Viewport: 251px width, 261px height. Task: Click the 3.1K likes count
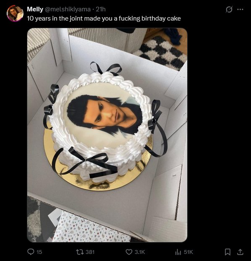[140, 252]
